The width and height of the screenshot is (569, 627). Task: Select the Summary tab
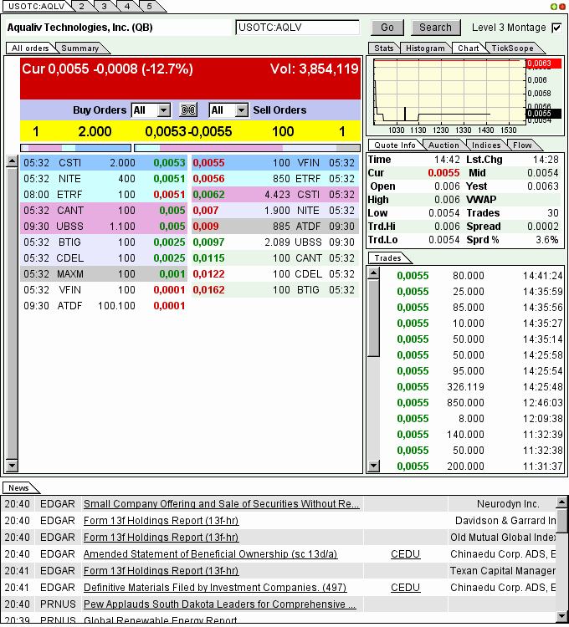pos(80,48)
